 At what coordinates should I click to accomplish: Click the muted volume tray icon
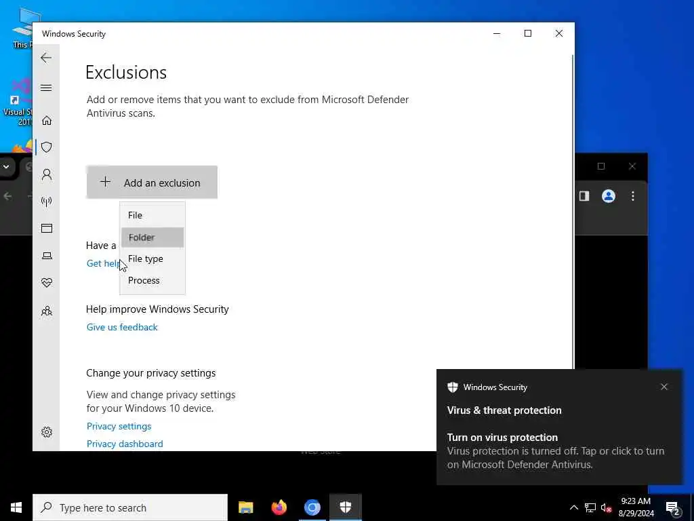point(606,507)
